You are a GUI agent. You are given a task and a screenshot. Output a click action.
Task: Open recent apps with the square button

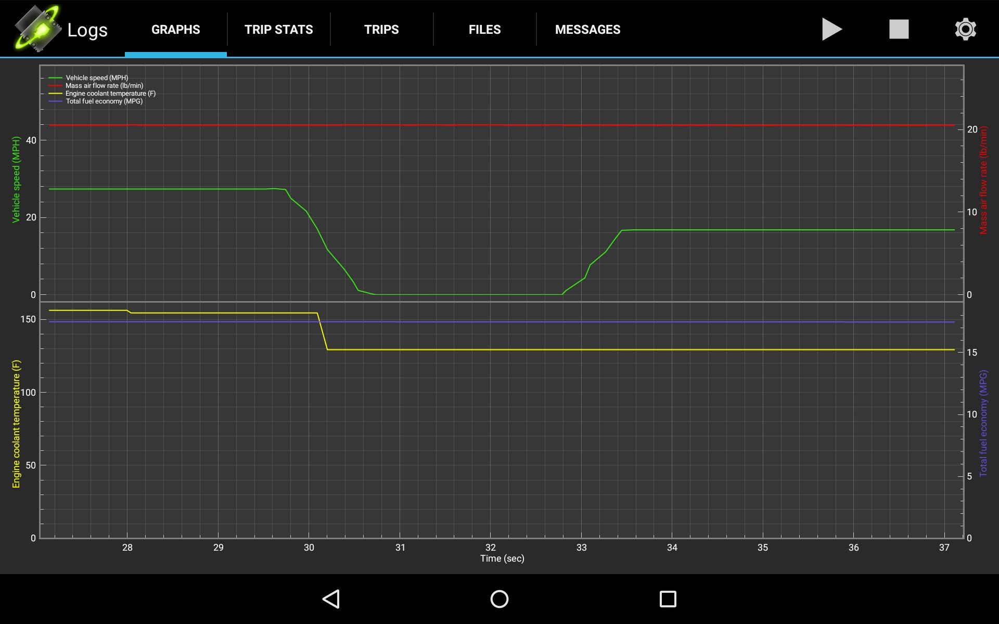(668, 599)
